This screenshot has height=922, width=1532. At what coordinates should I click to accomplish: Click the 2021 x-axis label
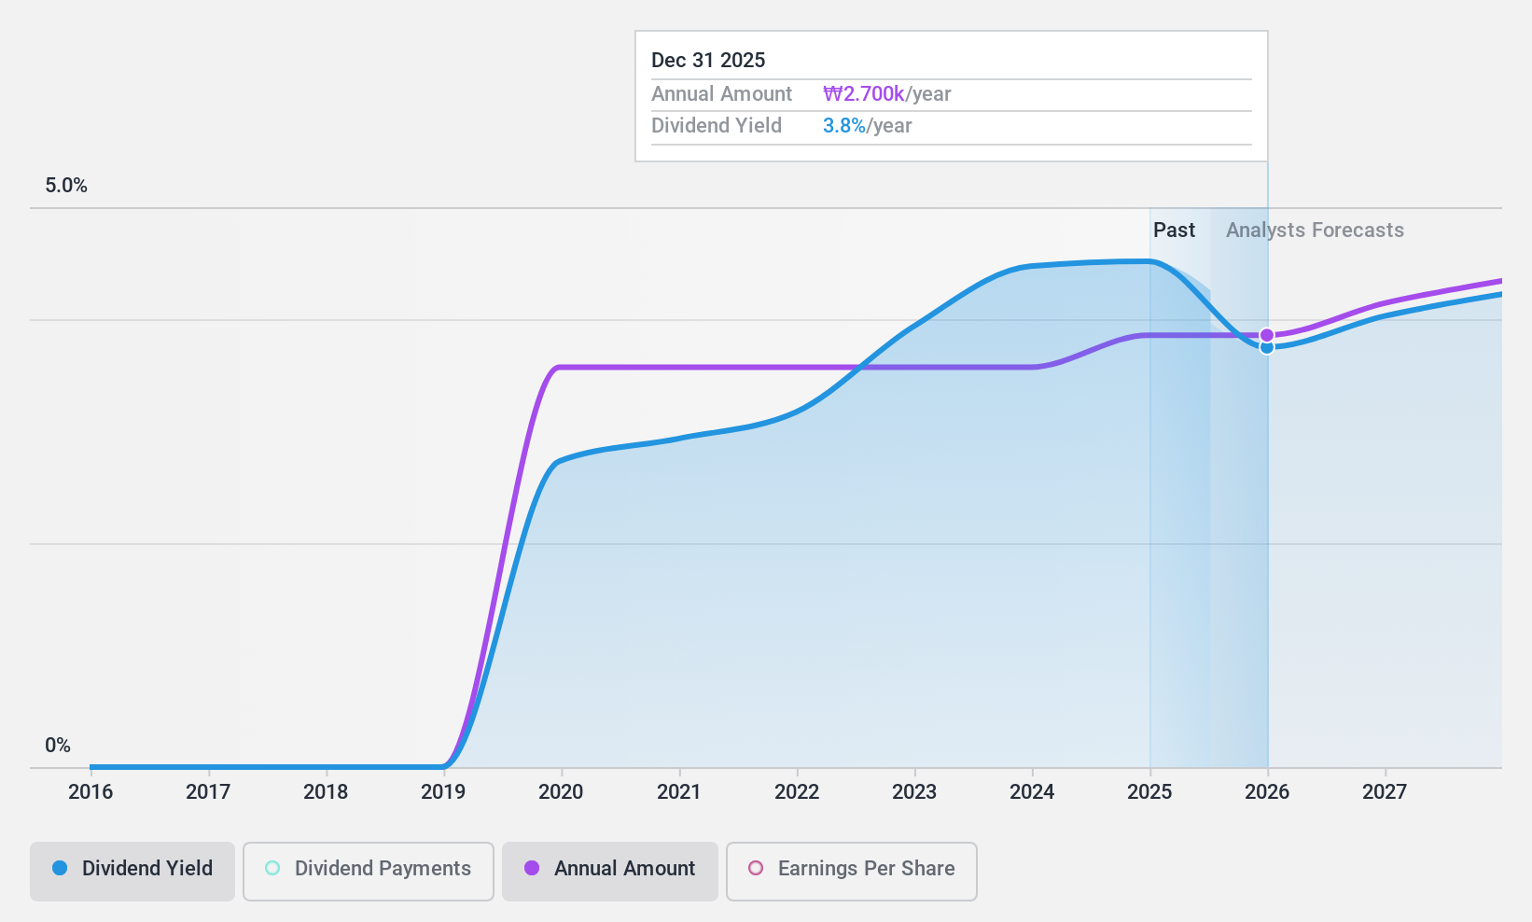(679, 791)
